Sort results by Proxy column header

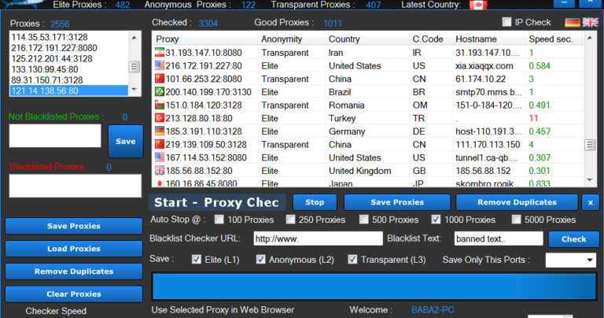click(205, 39)
